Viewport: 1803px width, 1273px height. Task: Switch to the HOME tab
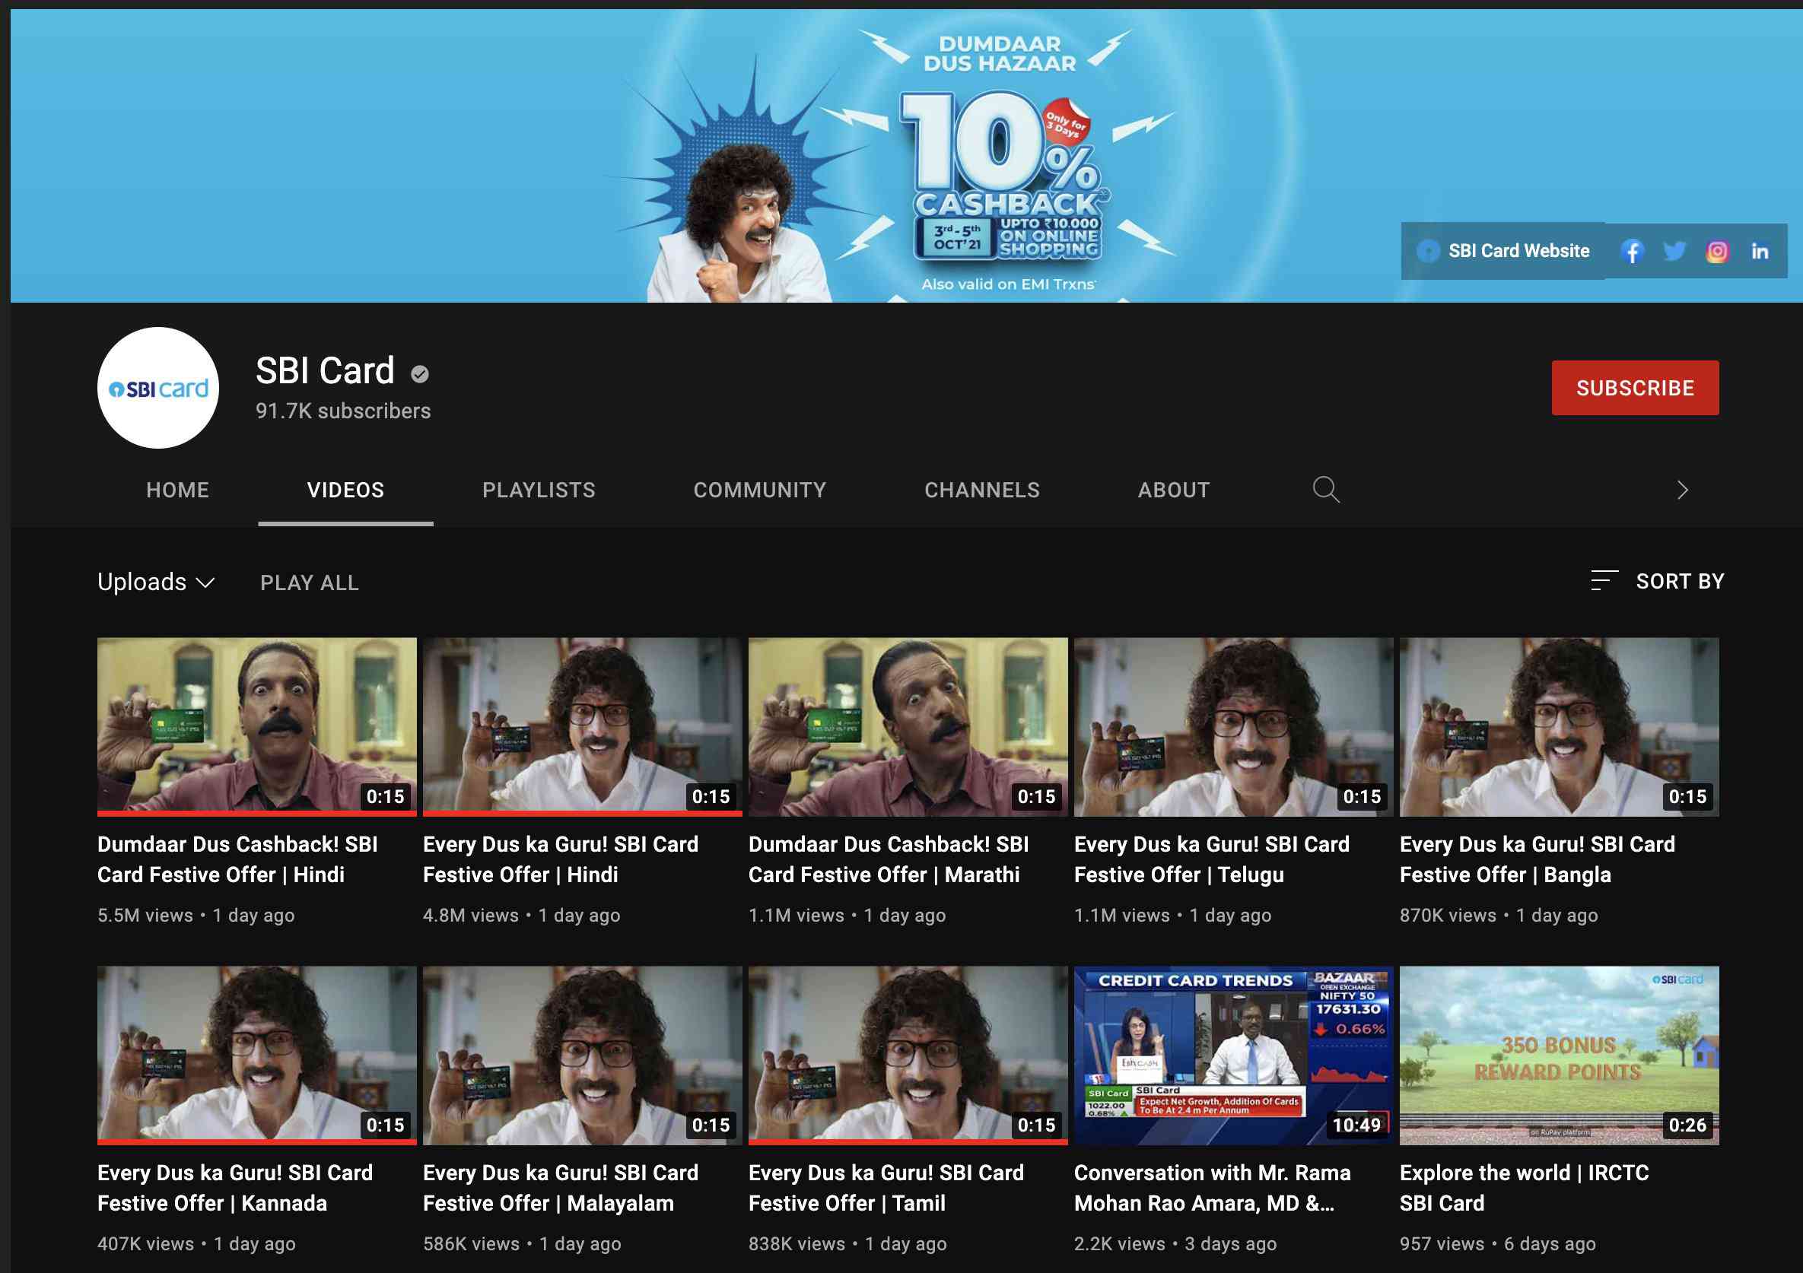pyautogui.click(x=177, y=490)
